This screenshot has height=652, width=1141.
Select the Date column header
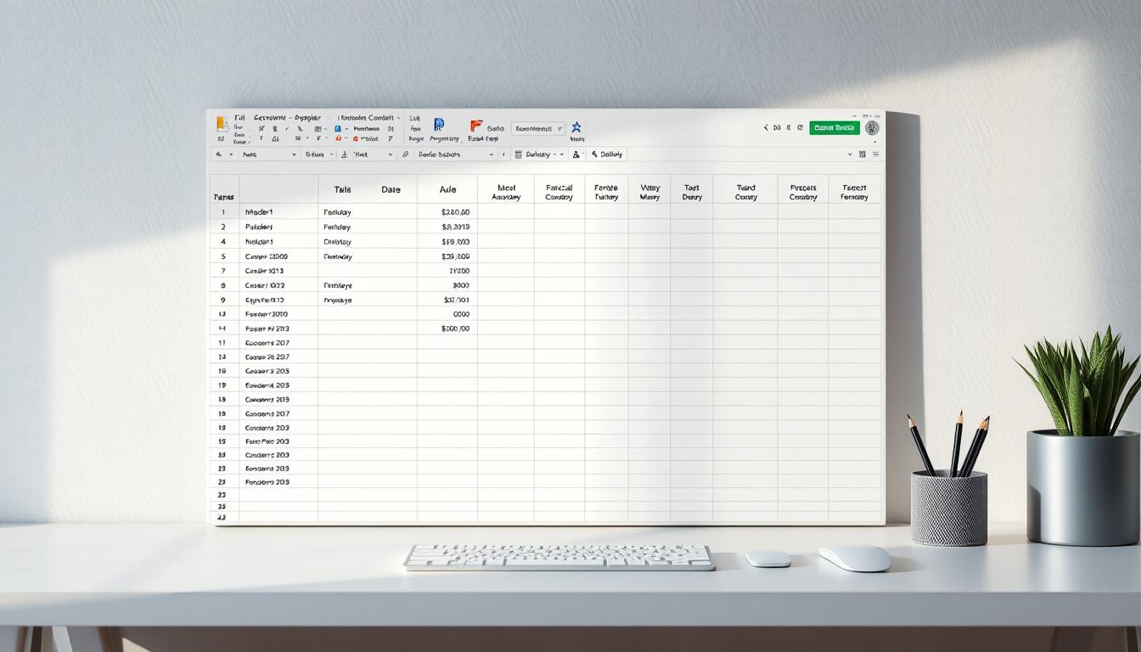(391, 190)
